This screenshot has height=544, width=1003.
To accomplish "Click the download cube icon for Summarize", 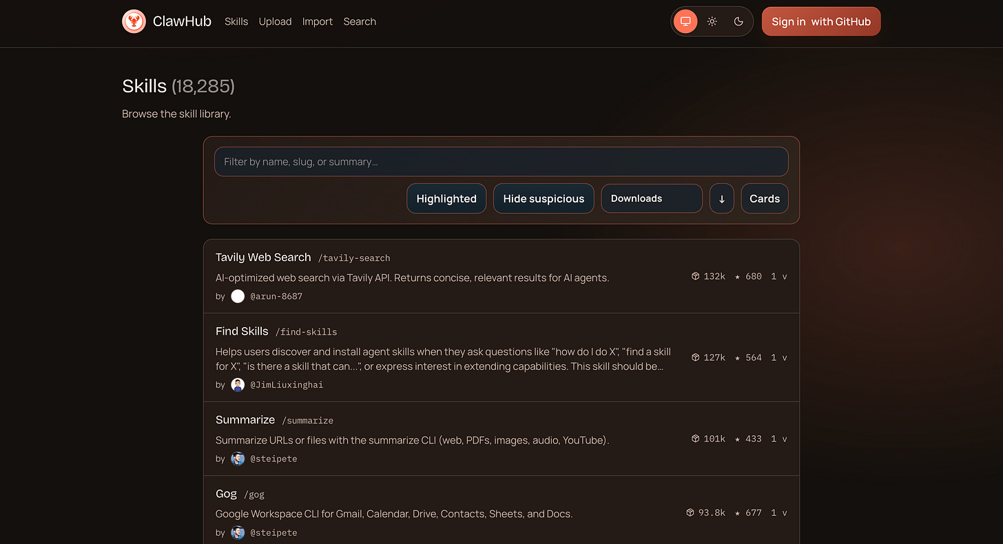I will click(696, 439).
